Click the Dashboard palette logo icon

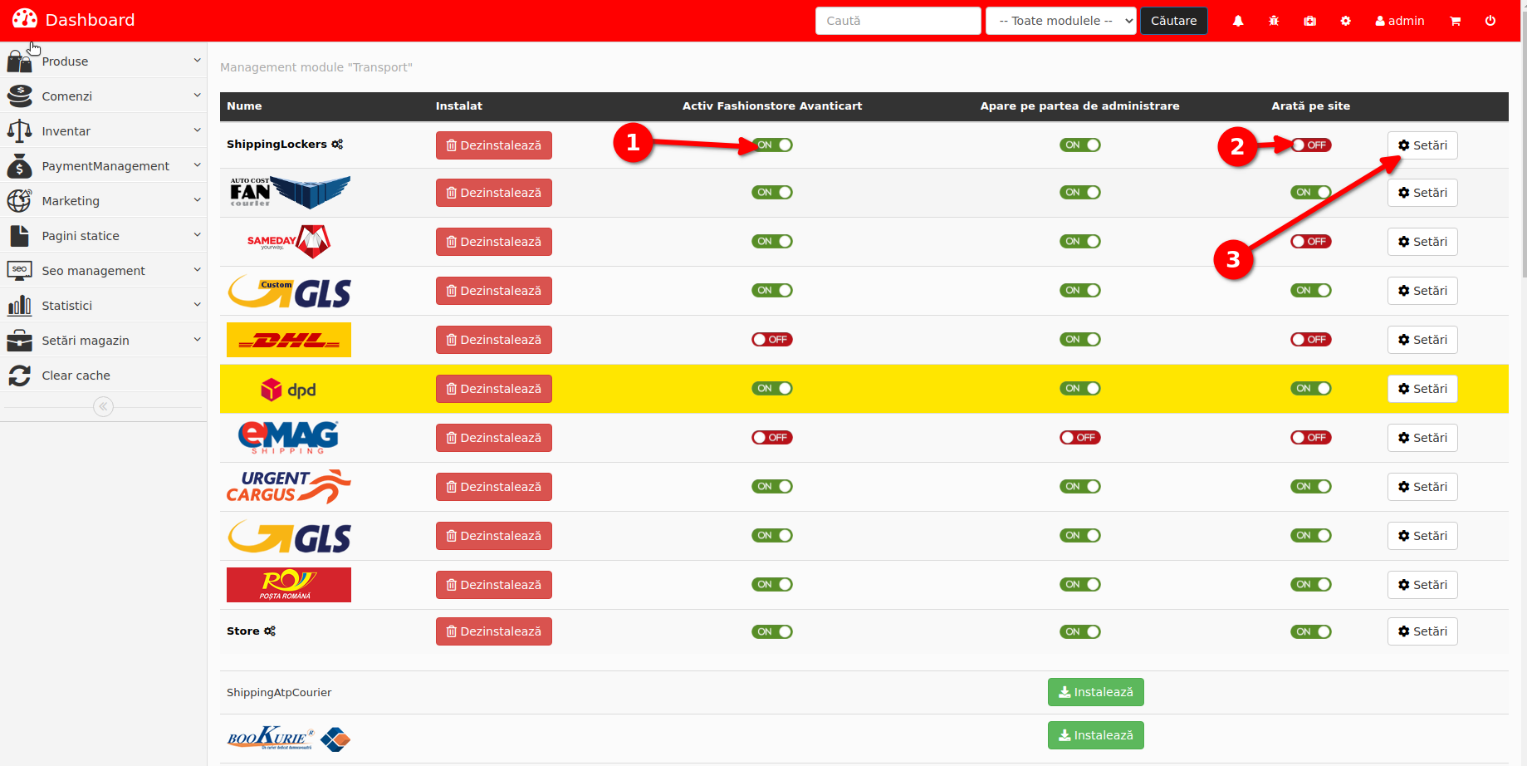click(24, 18)
